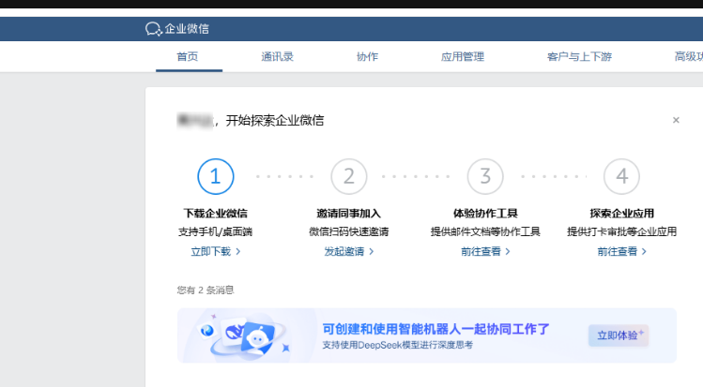Click the 下载企业微信 heading

[216, 214]
